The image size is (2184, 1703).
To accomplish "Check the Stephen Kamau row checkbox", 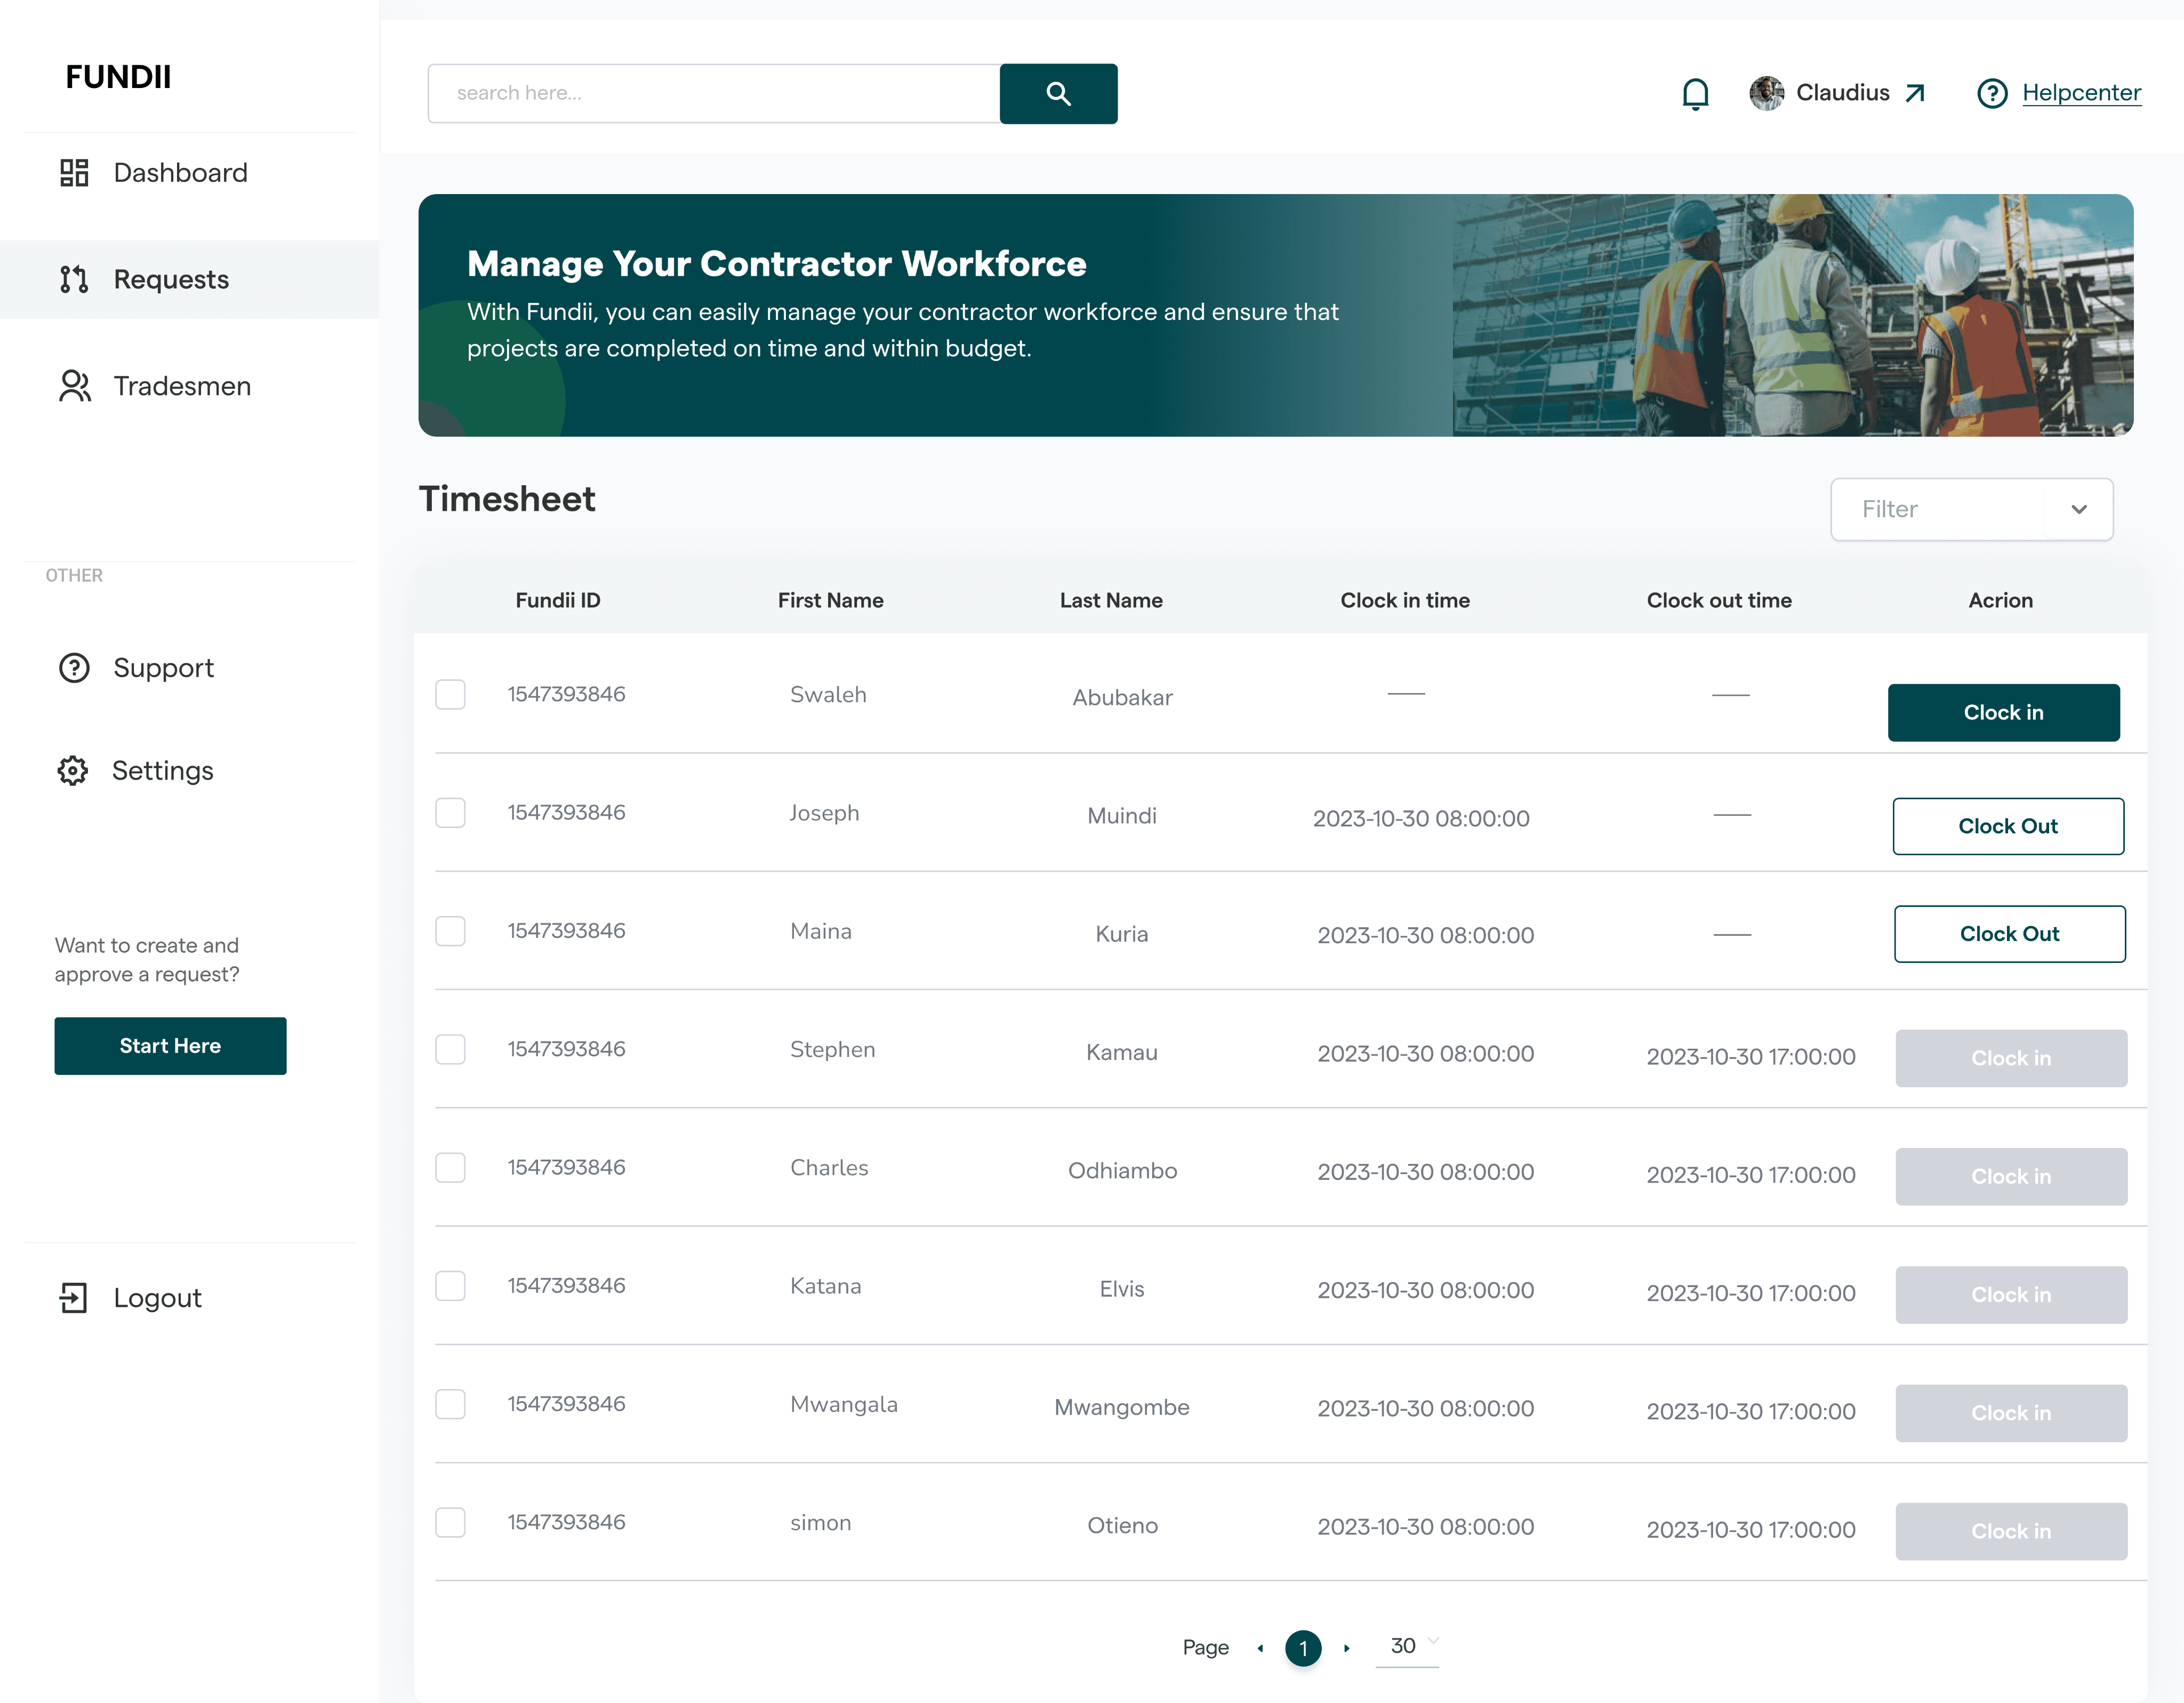I will 450,1050.
